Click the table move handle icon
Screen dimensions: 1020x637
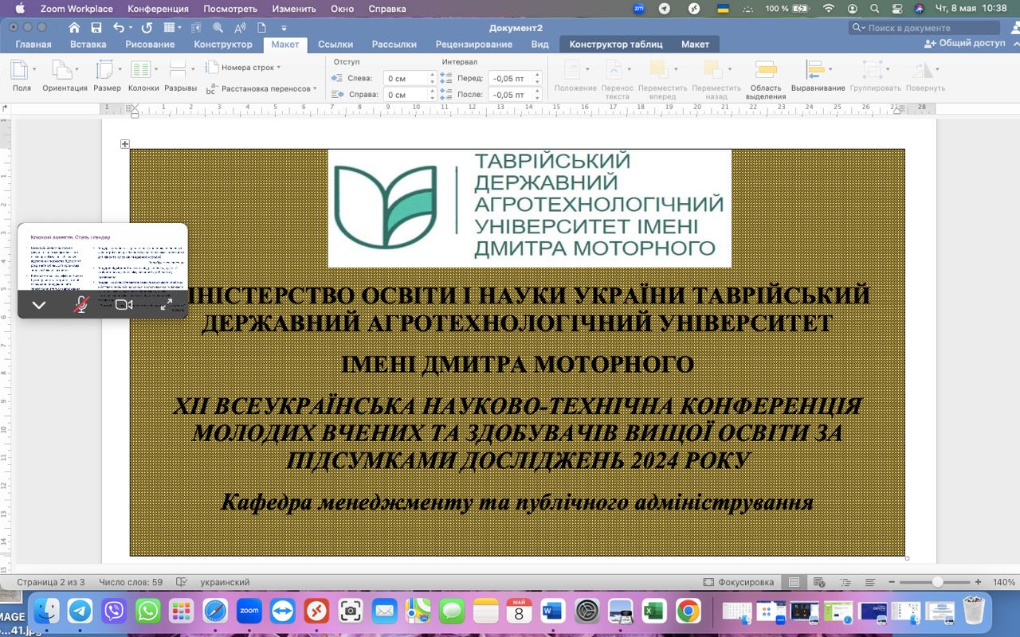point(125,144)
